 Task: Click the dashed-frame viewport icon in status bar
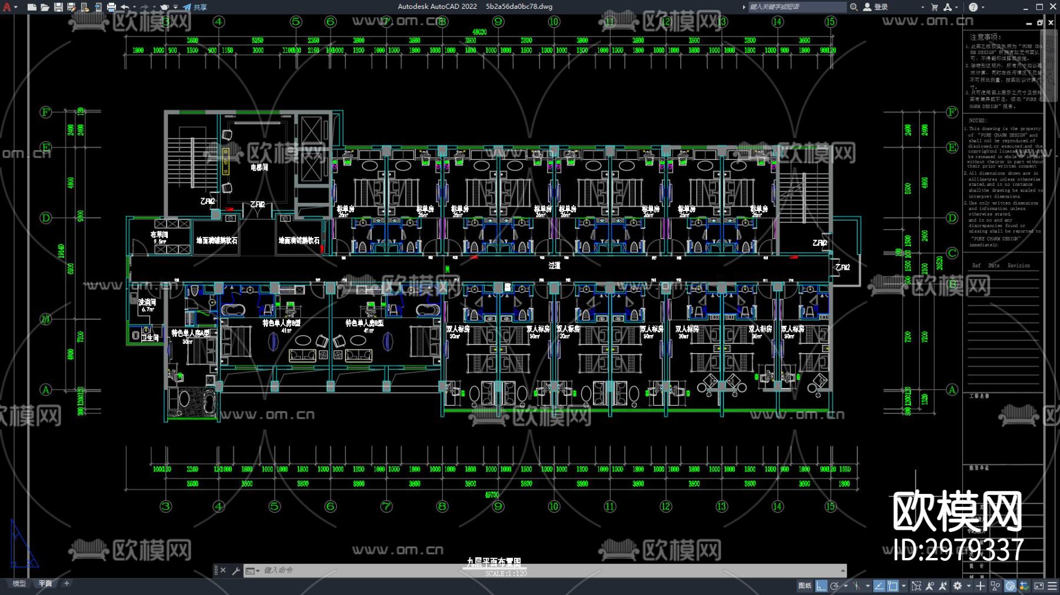click(x=916, y=586)
